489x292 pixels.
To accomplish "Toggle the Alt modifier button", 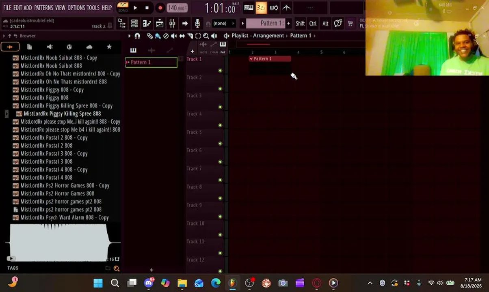I will (x=325, y=24).
